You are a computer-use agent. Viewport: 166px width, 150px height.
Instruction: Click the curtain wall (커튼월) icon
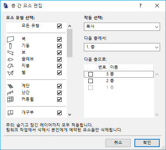(x=10, y=100)
